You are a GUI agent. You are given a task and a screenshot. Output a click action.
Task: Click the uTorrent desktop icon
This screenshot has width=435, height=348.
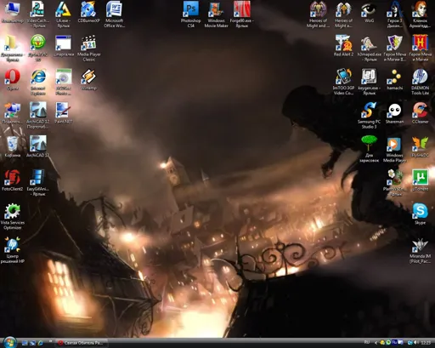[x=420, y=180]
